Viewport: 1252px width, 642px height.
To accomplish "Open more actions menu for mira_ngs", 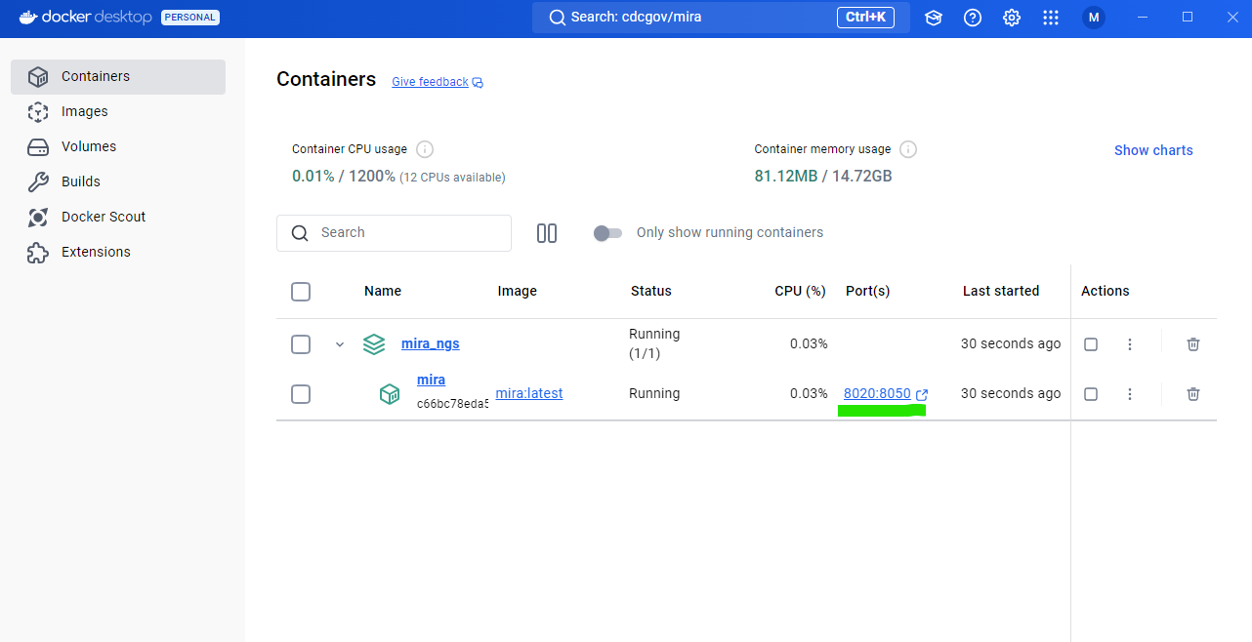I will pyautogui.click(x=1130, y=344).
